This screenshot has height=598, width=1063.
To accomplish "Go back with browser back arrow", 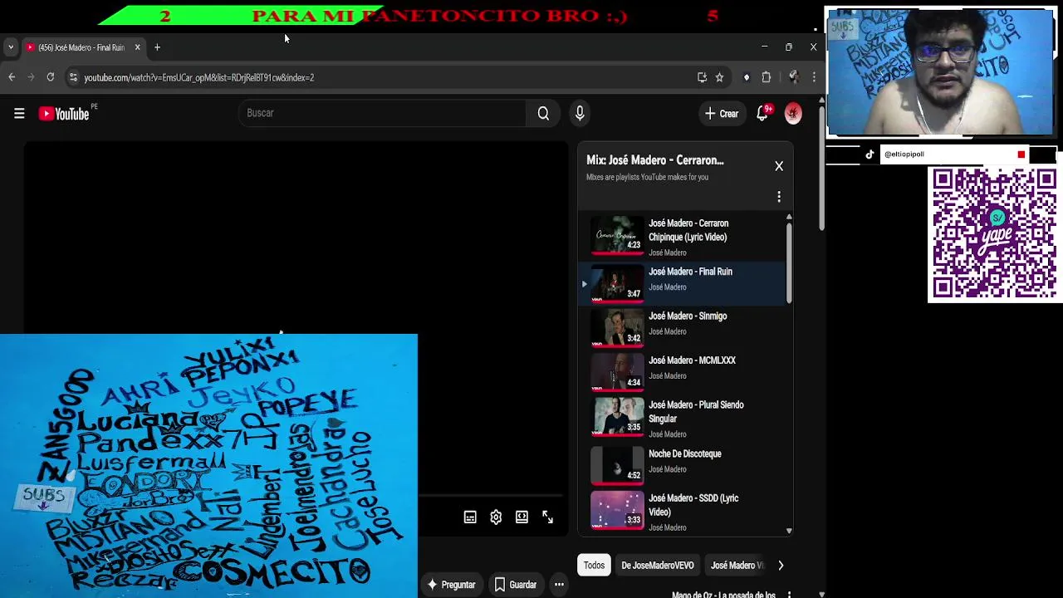I will pos(12,77).
